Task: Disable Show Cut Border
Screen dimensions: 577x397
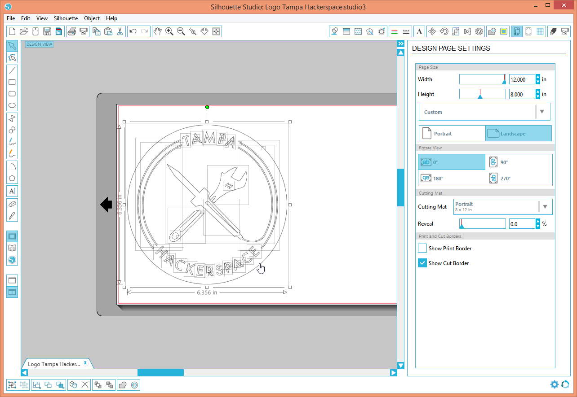Action: (x=422, y=263)
